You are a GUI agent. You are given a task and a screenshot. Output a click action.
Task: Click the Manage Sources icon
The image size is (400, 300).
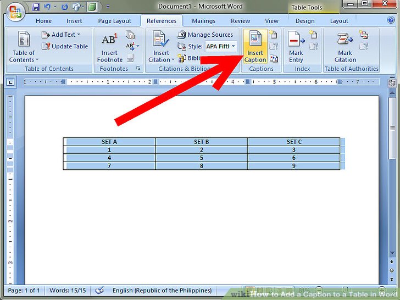click(x=182, y=35)
